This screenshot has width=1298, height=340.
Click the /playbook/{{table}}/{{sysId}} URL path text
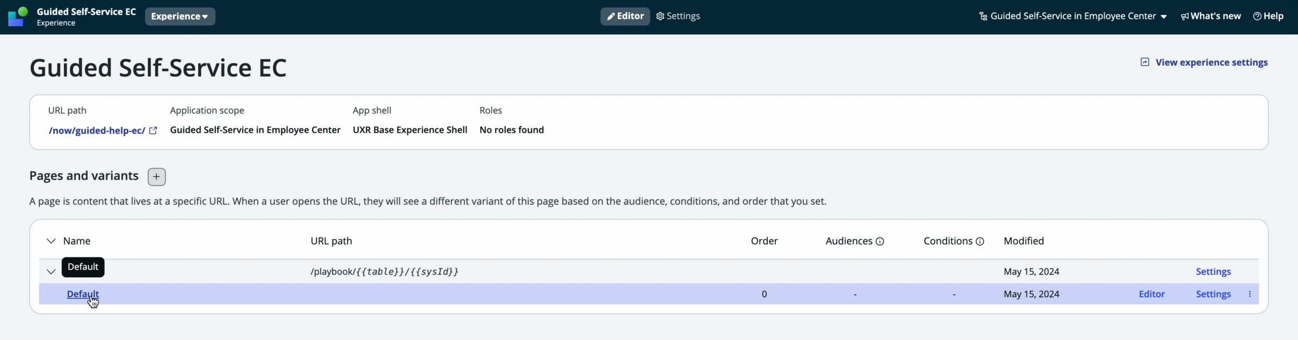(384, 272)
